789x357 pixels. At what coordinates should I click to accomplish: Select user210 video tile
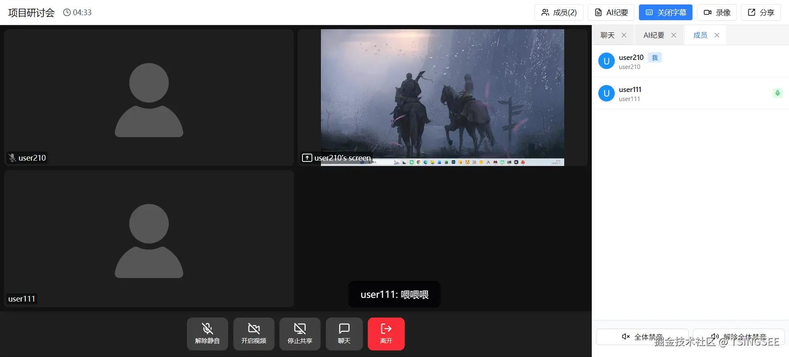click(149, 97)
